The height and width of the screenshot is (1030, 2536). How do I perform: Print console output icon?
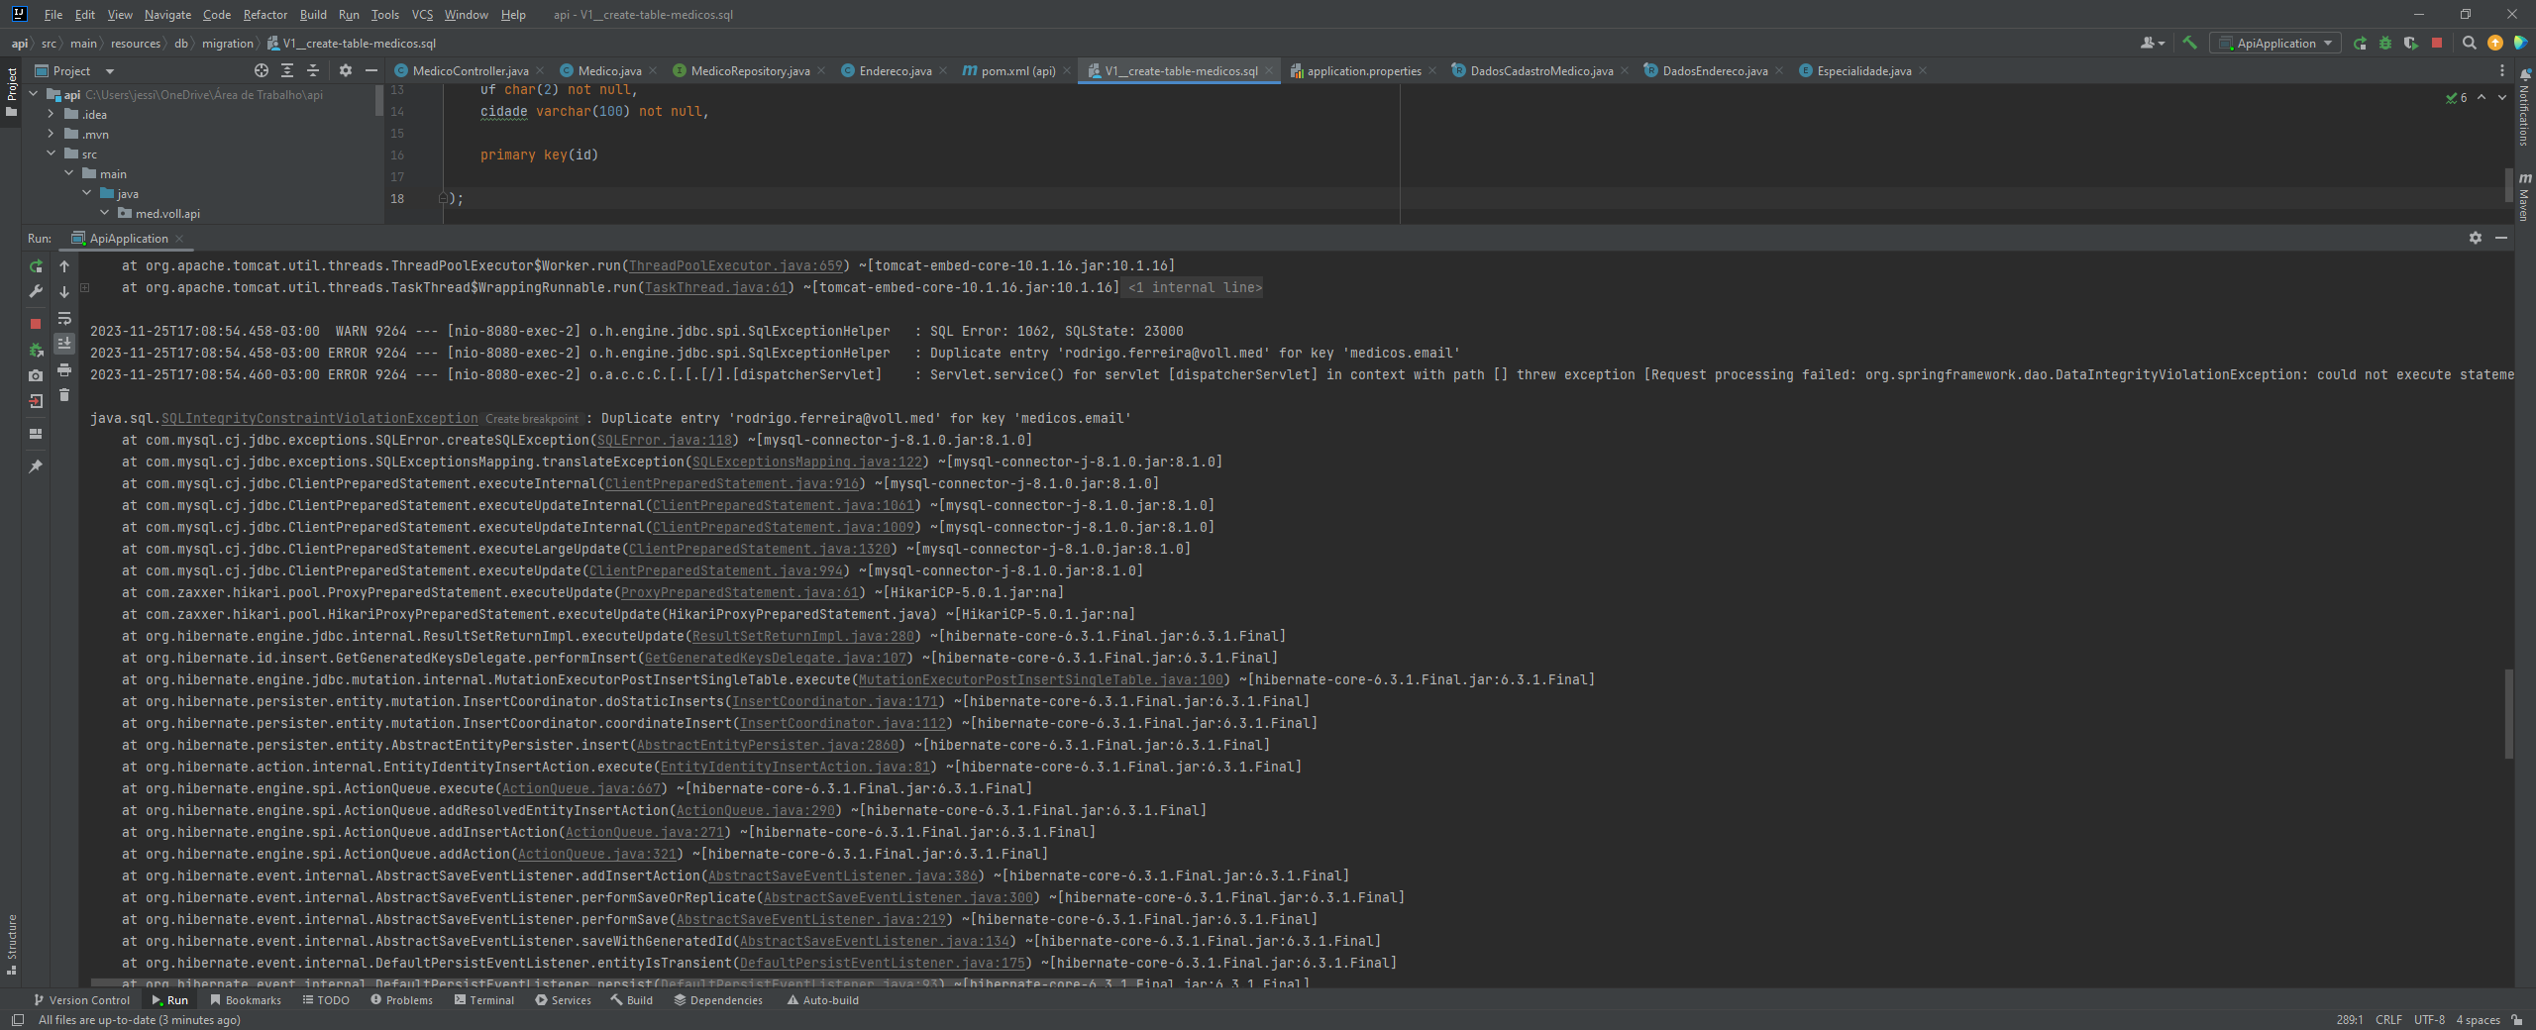(64, 369)
